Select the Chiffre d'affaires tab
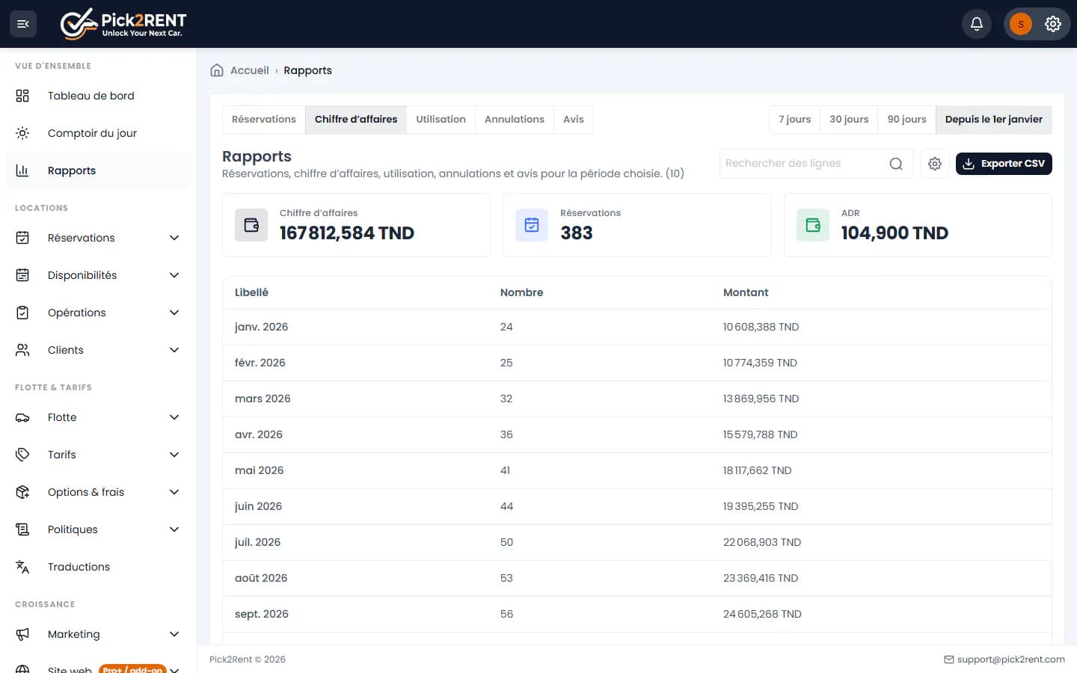The height and width of the screenshot is (673, 1077). pos(356,120)
